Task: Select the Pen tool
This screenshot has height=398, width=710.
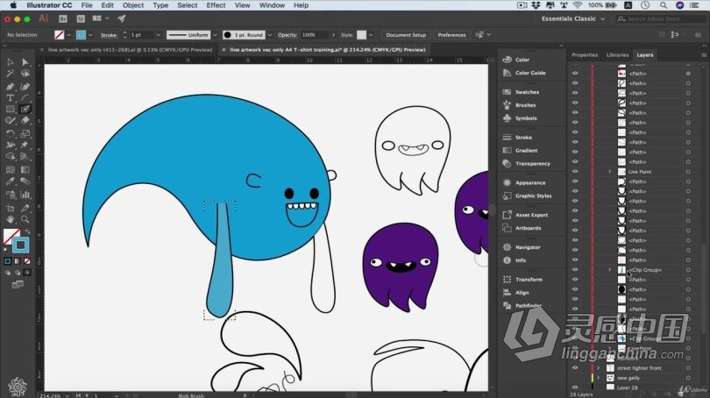Action: point(10,87)
